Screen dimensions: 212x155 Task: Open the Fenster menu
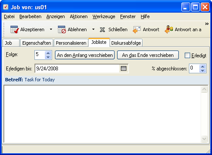128,16
